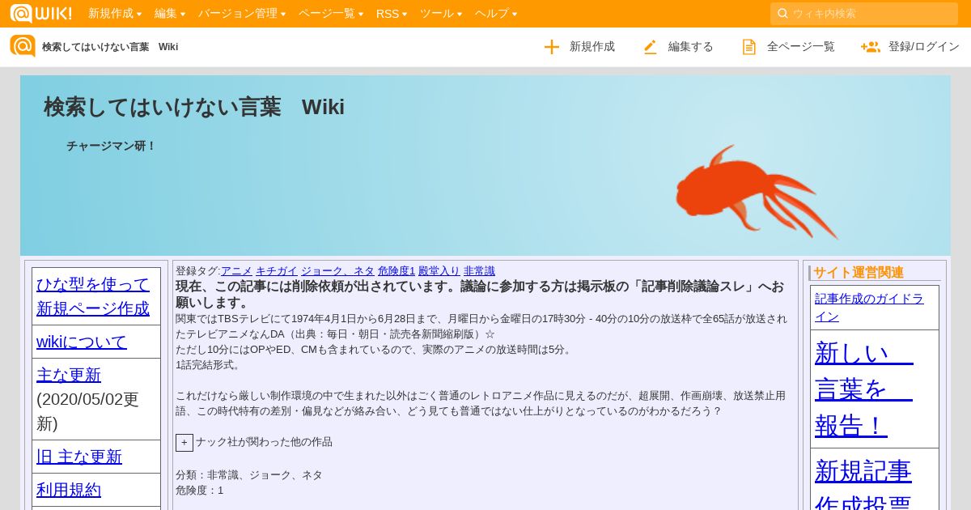Click the magnifier icon in search box
The height and width of the screenshot is (510, 971).
pyautogui.click(x=782, y=13)
